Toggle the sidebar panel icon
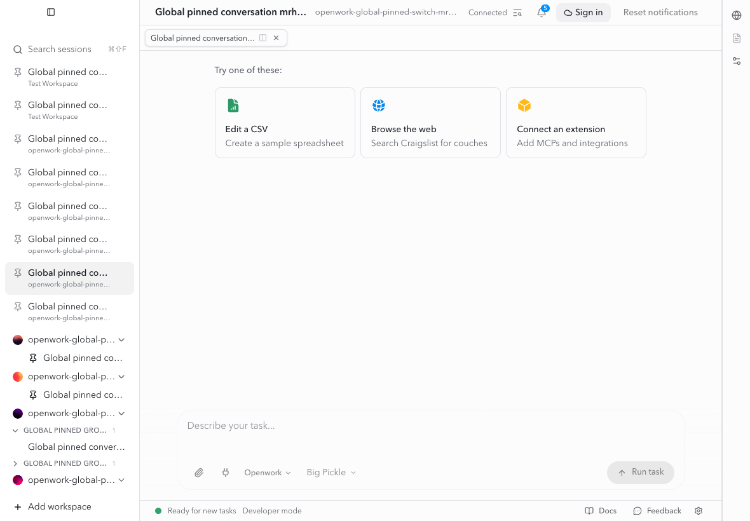The height and width of the screenshot is (521, 750). tap(51, 12)
